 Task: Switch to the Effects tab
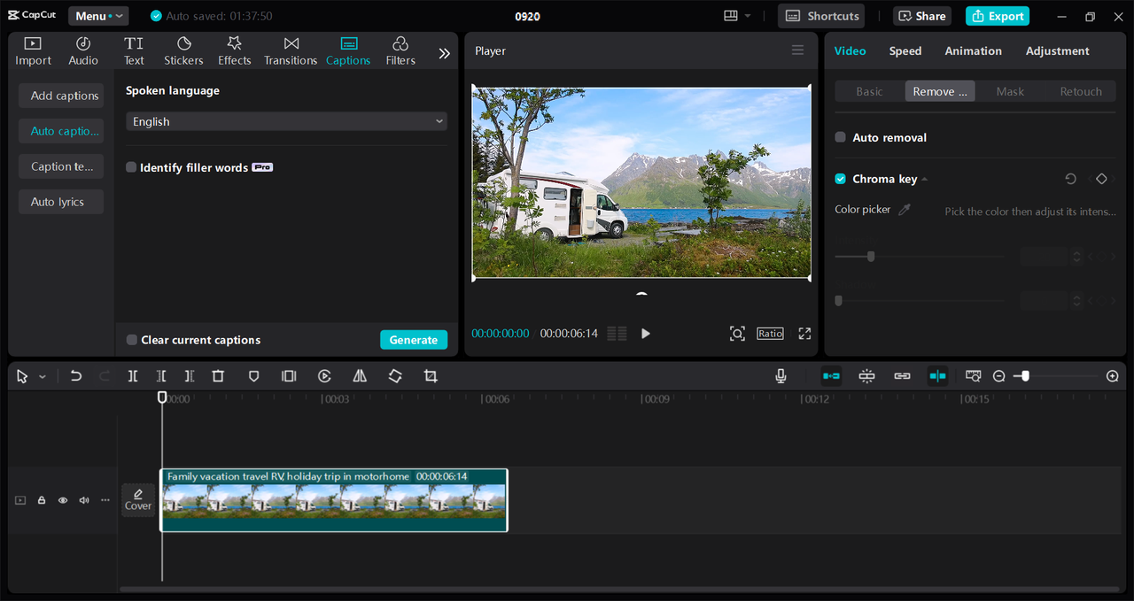point(234,51)
